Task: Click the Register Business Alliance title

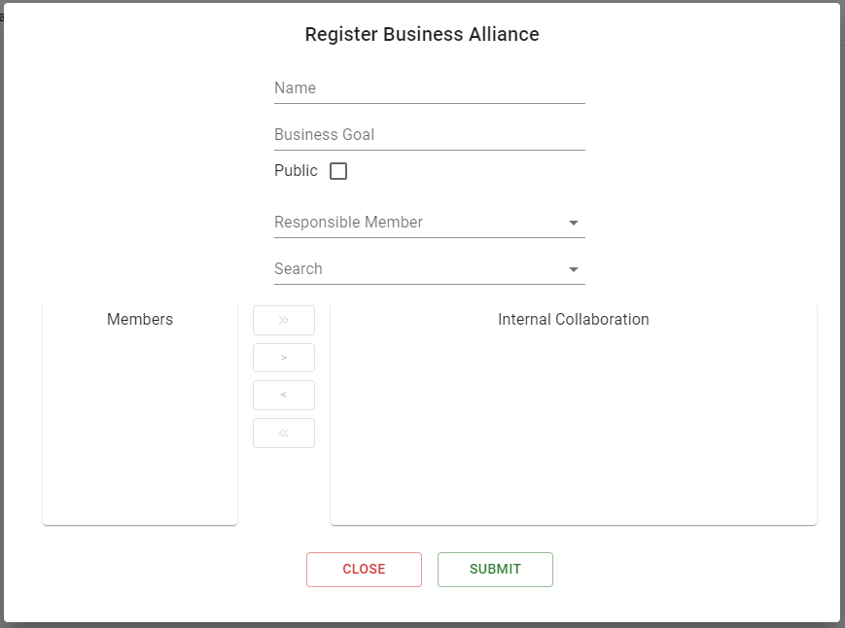Action: [422, 34]
